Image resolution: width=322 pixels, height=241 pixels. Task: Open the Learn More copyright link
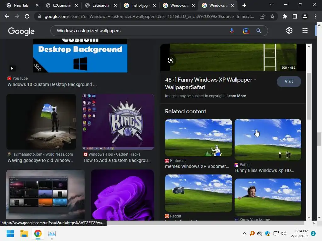click(236, 96)
